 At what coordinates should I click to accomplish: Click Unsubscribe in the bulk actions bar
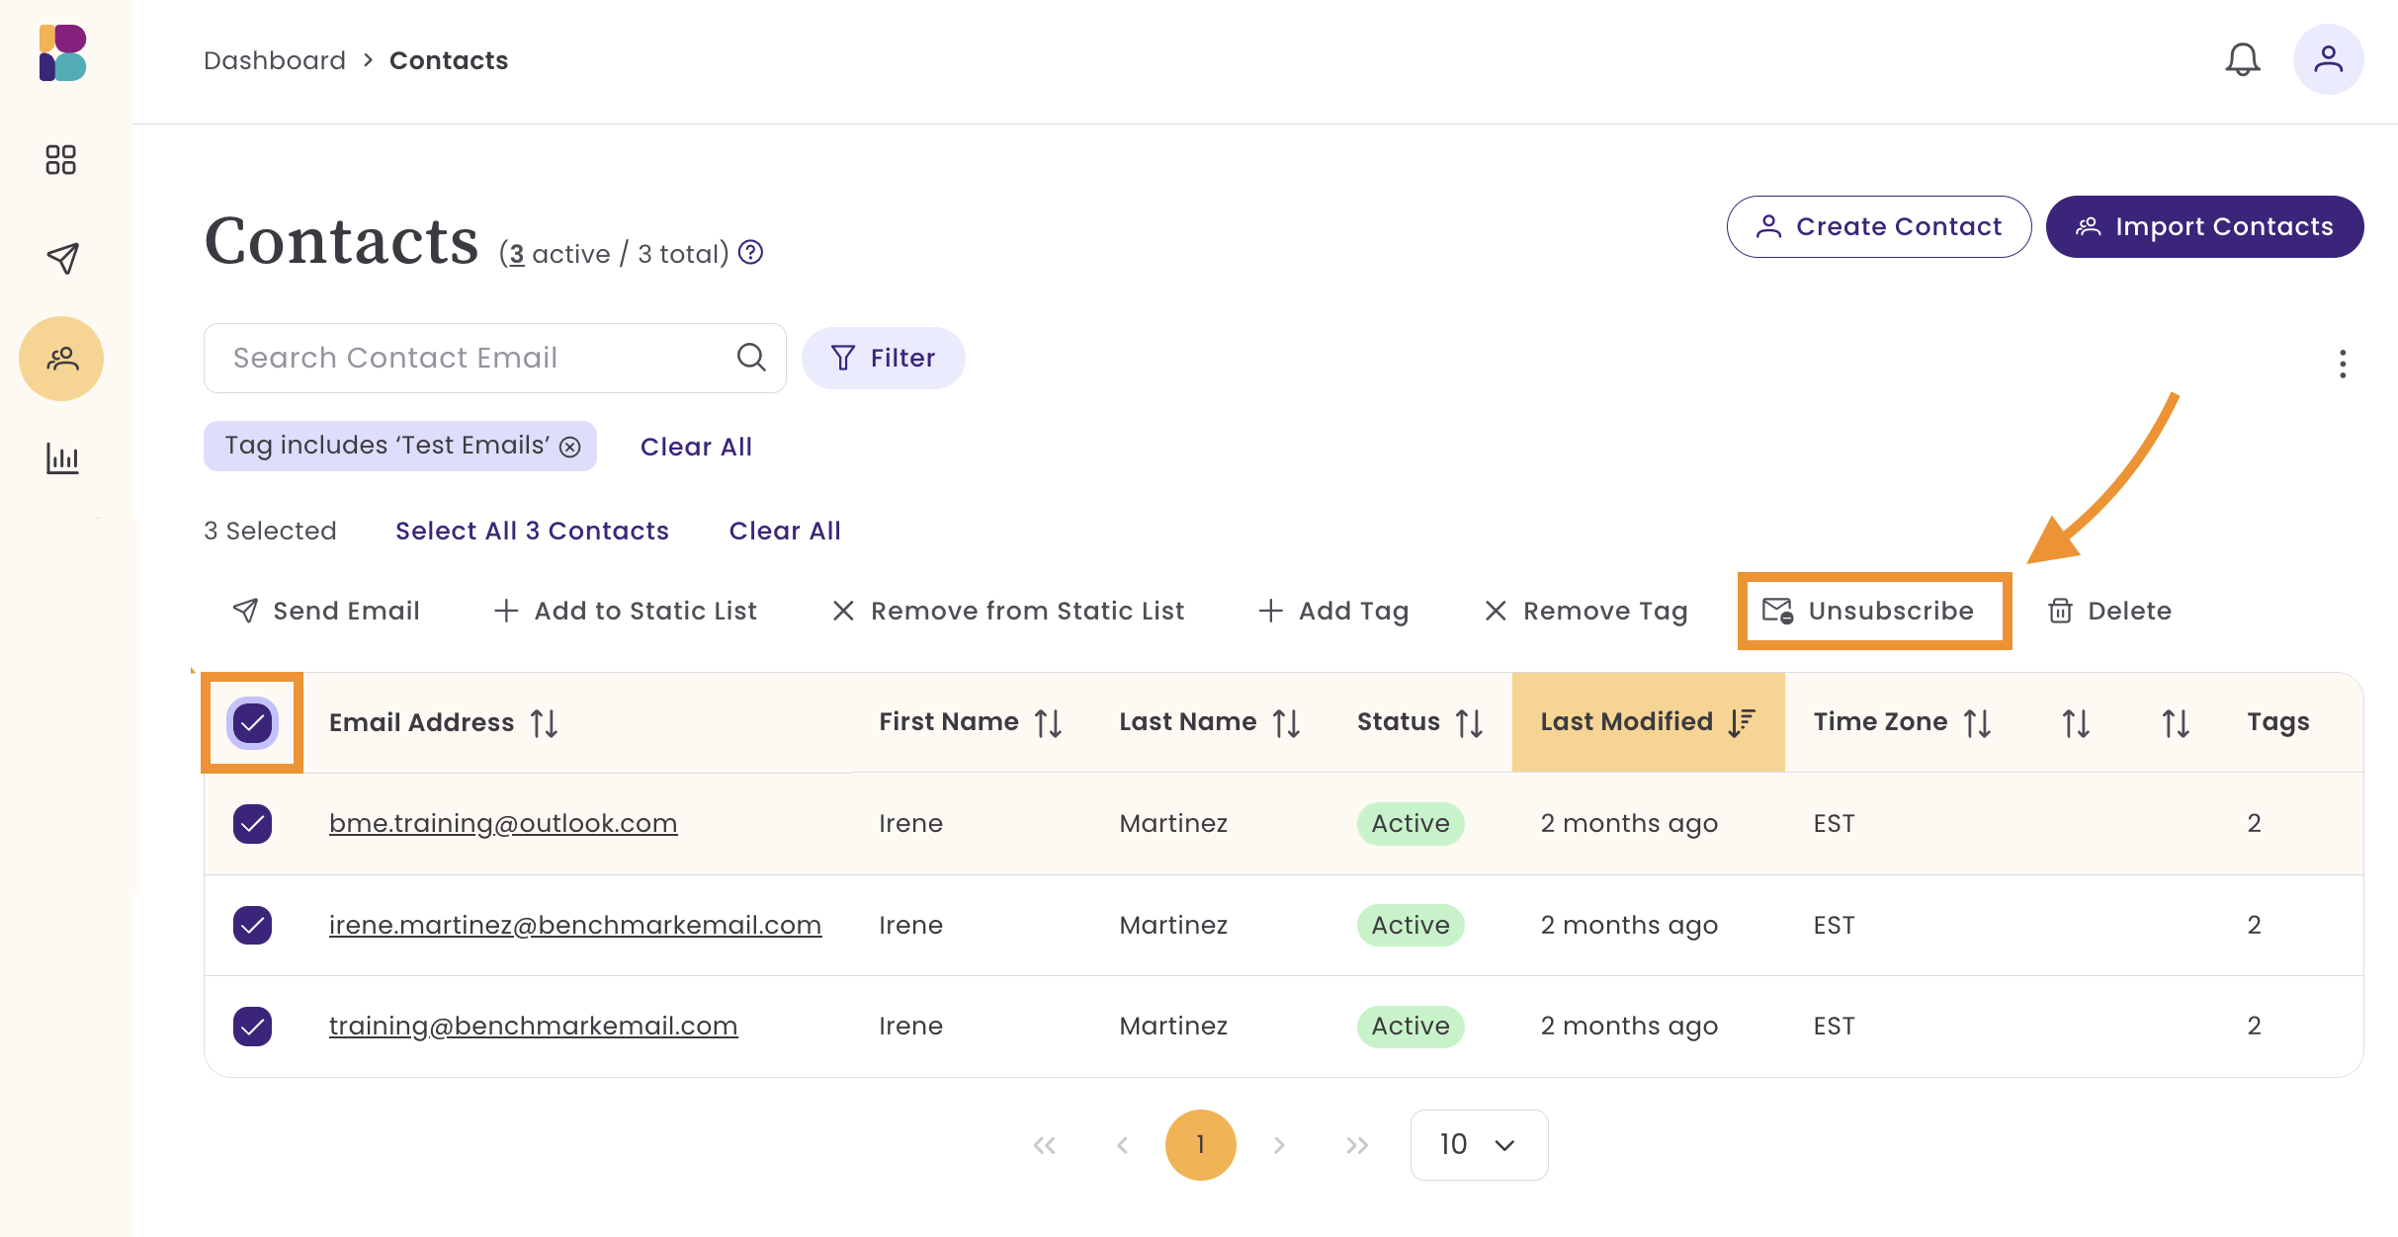click(x=1873, y=611)
